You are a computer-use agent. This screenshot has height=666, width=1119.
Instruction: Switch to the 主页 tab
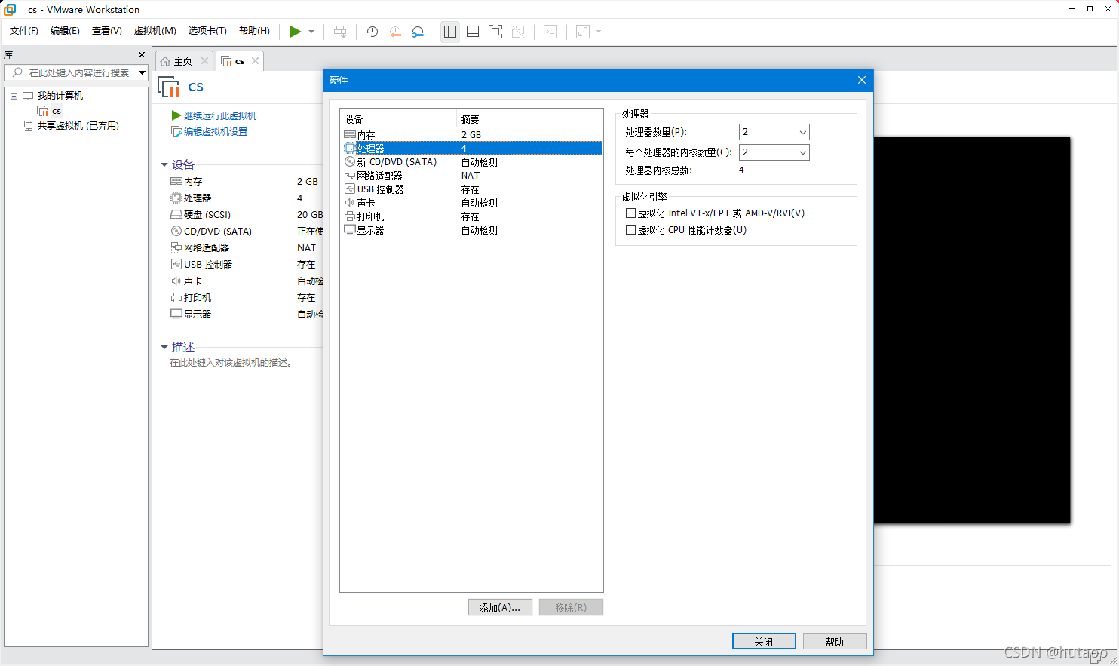(182, 61)
